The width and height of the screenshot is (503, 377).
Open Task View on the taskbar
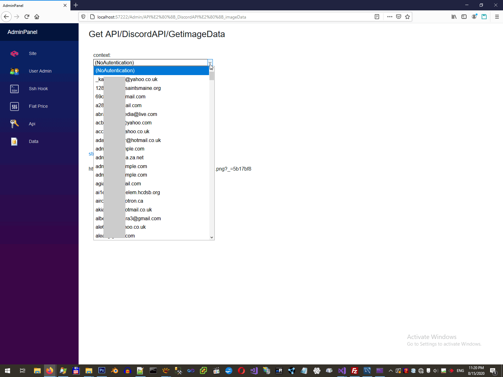23,371
